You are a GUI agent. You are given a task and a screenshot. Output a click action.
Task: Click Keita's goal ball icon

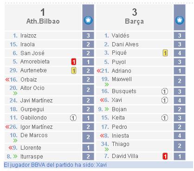pos(165,118)
